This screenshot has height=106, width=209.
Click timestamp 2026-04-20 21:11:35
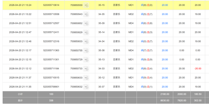[20, 87]
